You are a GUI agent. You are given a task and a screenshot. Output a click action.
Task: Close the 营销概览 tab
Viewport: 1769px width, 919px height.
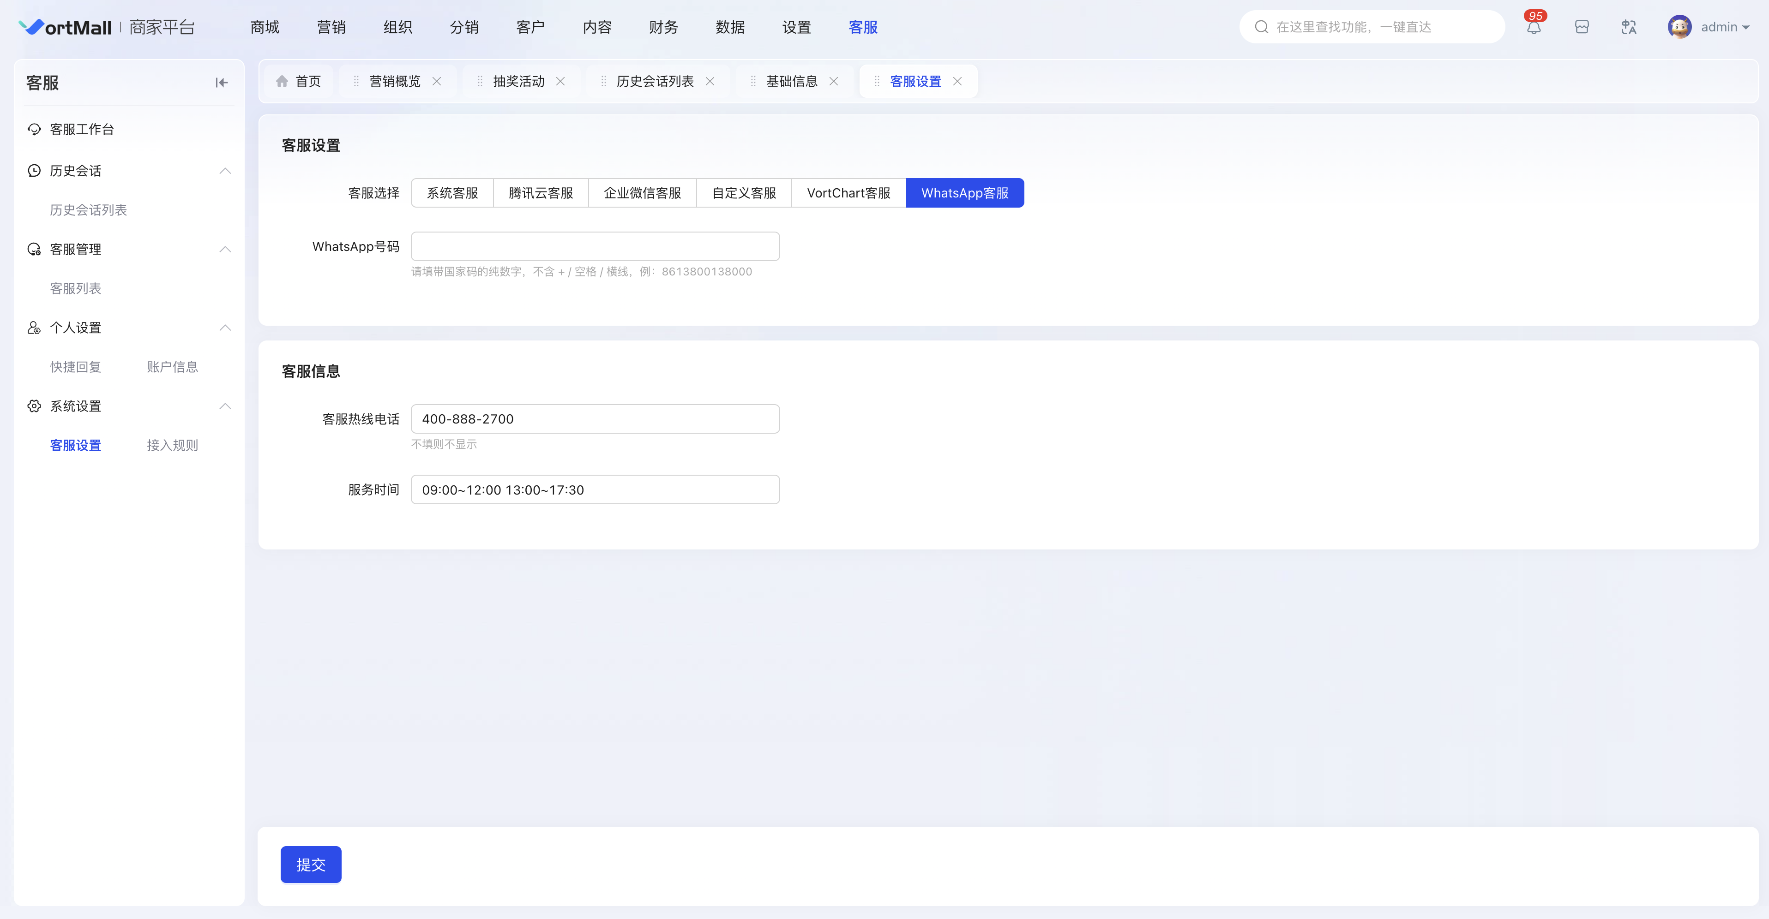tap(436, 81)
